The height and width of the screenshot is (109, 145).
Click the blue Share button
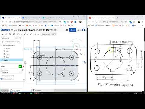click(73, 30)
